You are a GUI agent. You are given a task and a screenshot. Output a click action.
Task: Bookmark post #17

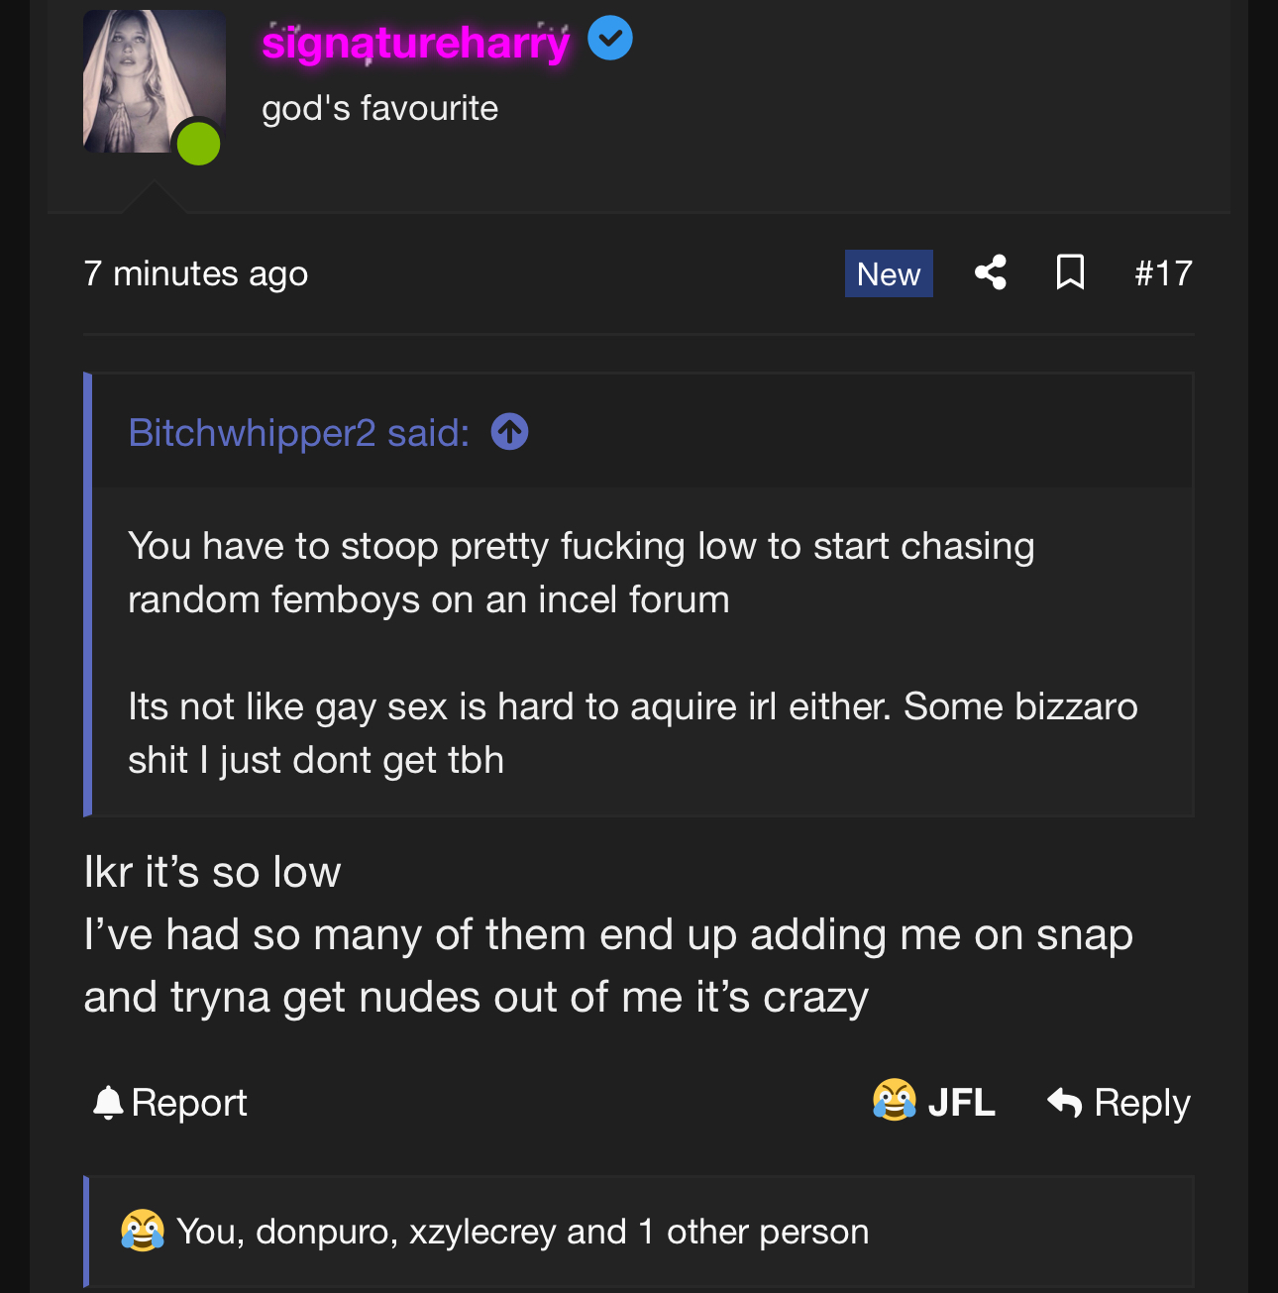pos(1070,272)
